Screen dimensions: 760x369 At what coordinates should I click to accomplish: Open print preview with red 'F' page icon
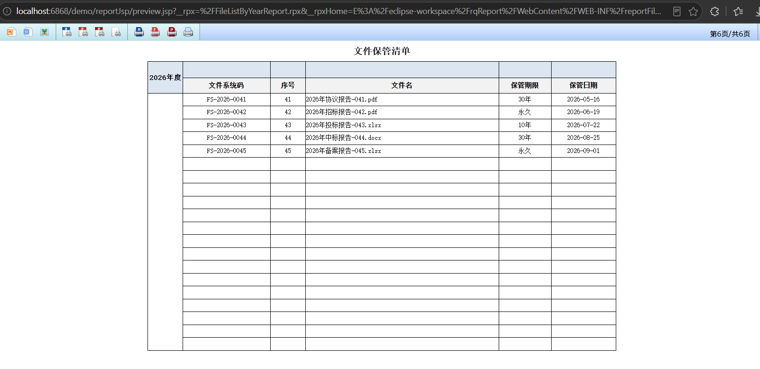click(x=83, y=32)
